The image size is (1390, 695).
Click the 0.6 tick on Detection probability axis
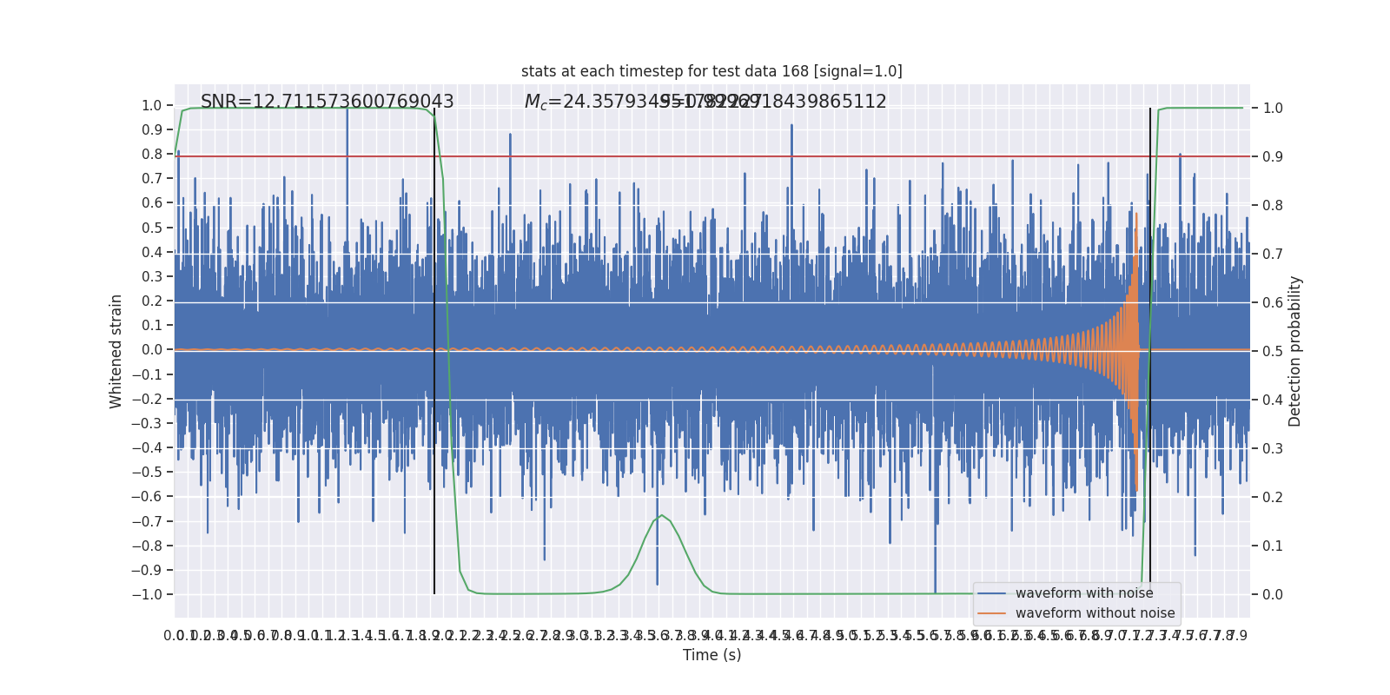pyautogui.click(x=1273, y=302)
